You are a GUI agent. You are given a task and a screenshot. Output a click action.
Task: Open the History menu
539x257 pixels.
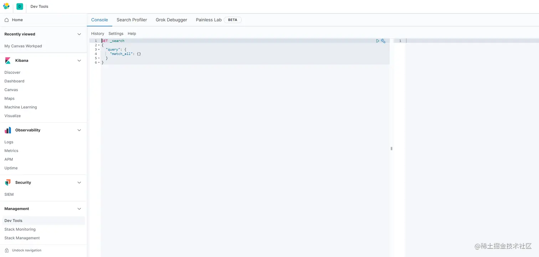coord(98,33)
